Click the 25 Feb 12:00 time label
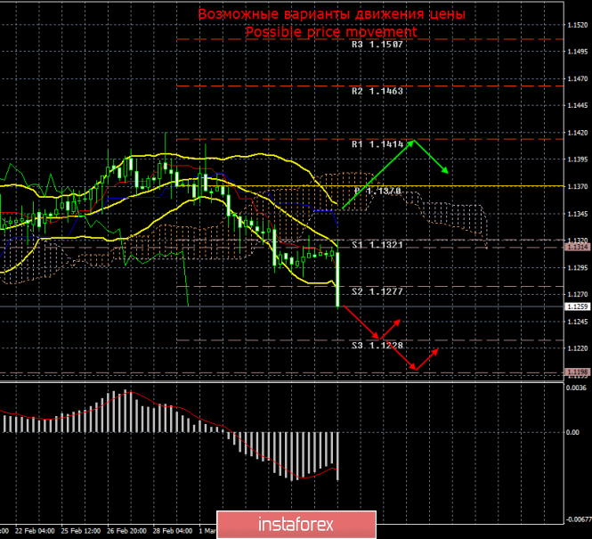 point(81,531)
